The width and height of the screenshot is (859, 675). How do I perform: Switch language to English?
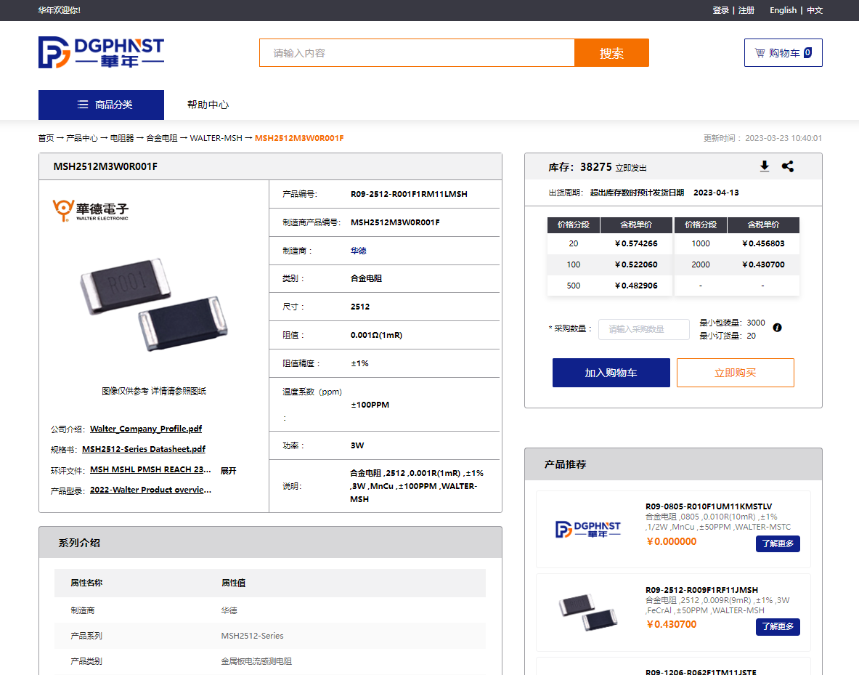[783, 10]
